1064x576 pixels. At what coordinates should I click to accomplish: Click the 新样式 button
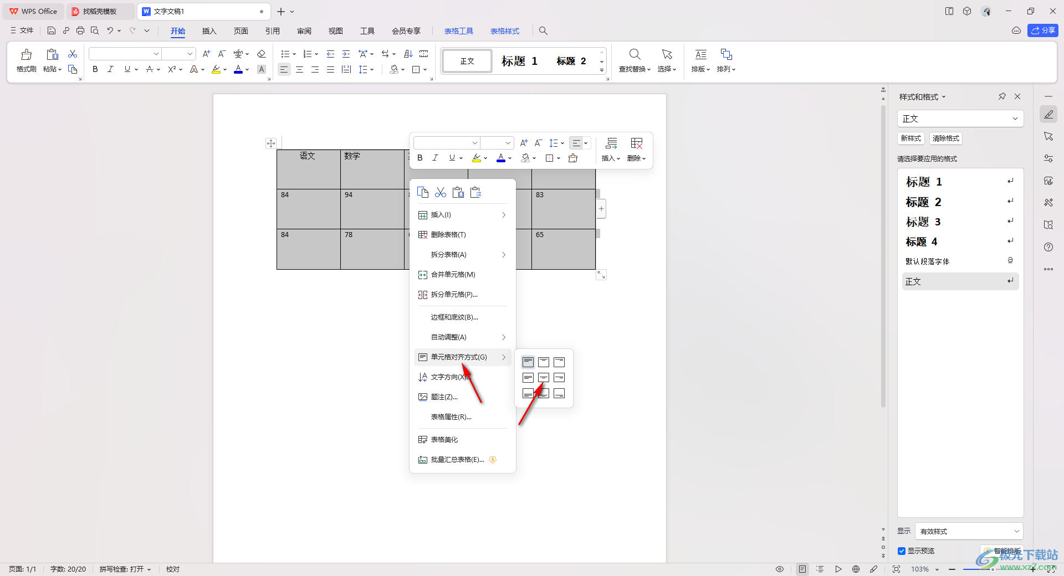click(x=911, y=138)
